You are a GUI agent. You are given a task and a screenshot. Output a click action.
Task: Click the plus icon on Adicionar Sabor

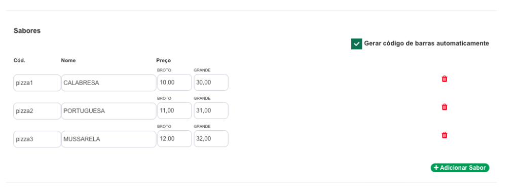[x=436, y=168]
